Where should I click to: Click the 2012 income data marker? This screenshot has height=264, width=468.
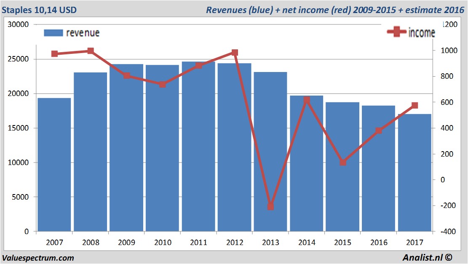pos(235,53)
